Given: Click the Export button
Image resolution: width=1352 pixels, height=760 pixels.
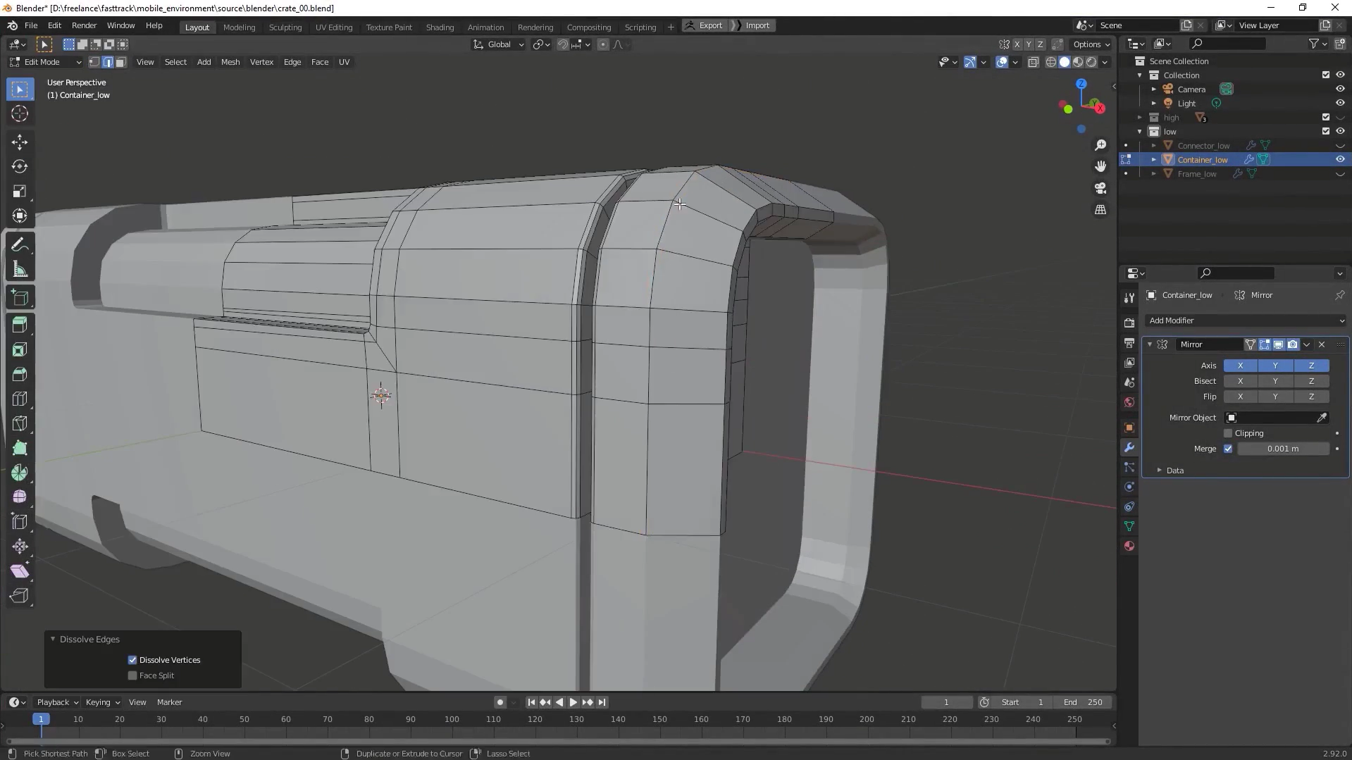Looking at the screenshot, I should pos(705,25).
